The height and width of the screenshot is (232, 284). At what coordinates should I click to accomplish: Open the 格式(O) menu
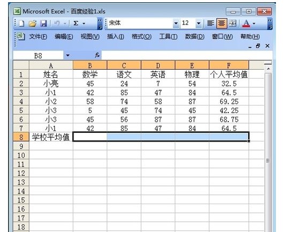pyautogui.click(x=141, y=37)
